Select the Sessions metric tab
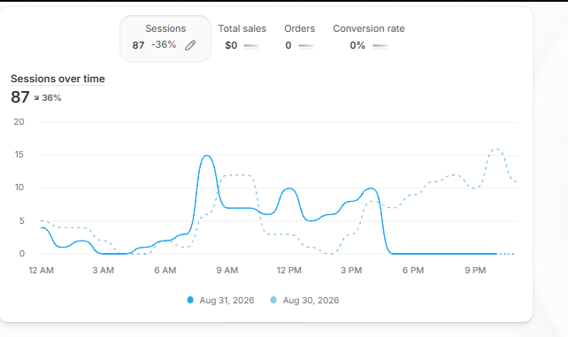 [x=165, y=39]
